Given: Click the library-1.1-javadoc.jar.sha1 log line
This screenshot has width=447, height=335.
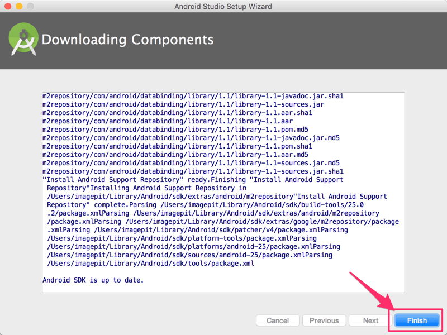Looking at the screenshot, I should [193, 96].
